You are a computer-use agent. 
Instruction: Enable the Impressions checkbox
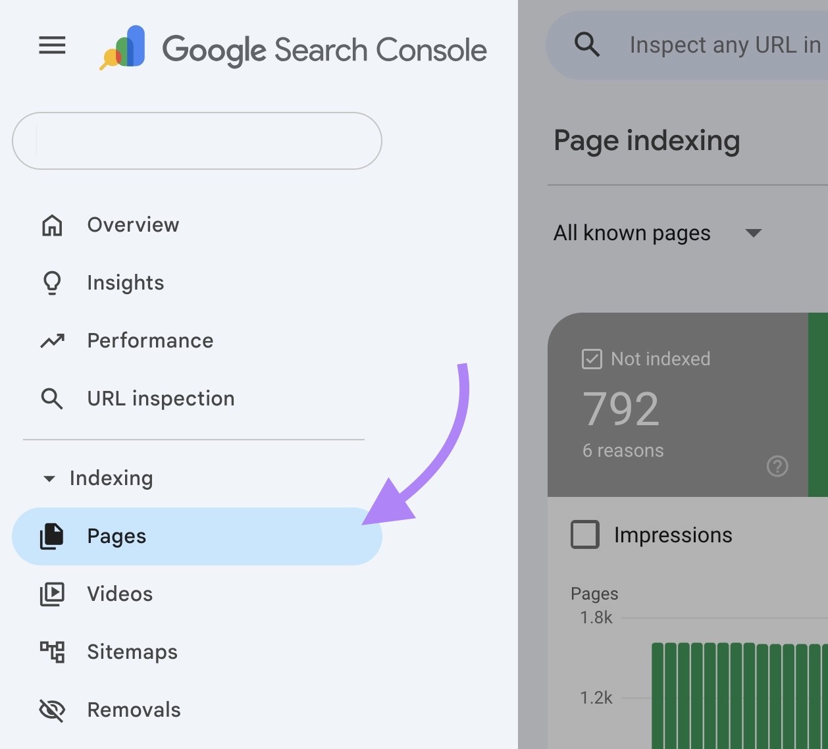584,534
